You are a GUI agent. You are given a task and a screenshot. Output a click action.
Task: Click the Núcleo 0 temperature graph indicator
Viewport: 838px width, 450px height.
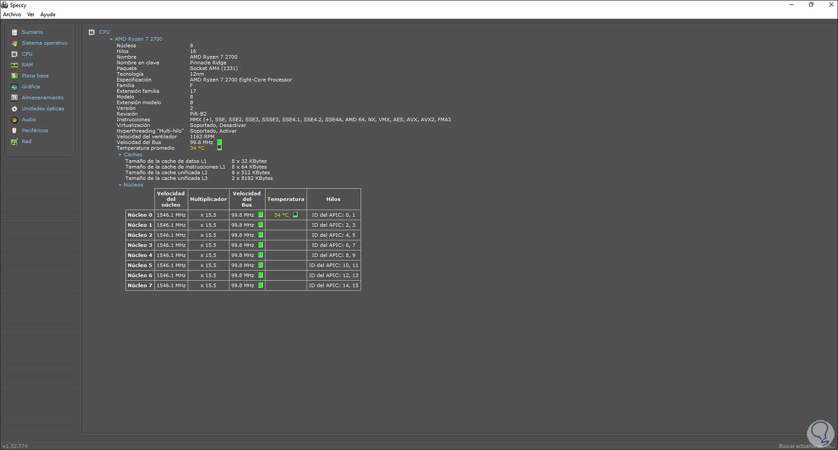[x=296, y=215]
